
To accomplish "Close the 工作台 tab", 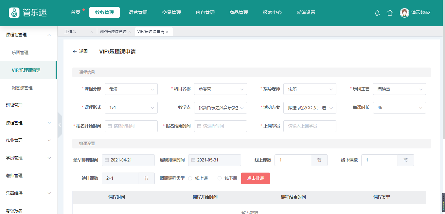I will click(x=92, y=32).
